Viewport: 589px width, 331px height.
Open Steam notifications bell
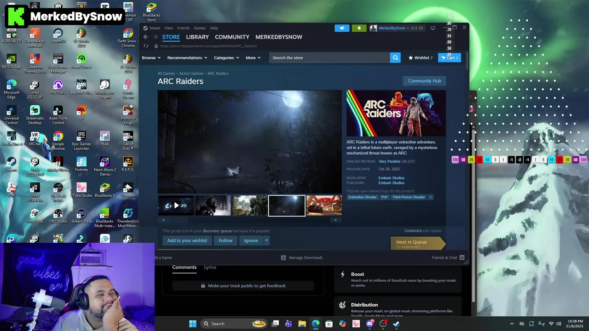coord(359,28)
